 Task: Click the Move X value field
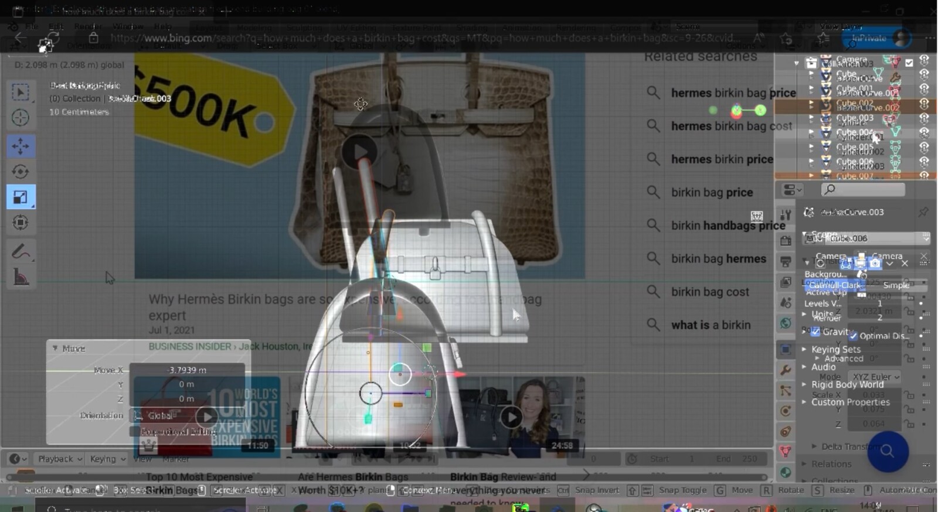(186, 370)
